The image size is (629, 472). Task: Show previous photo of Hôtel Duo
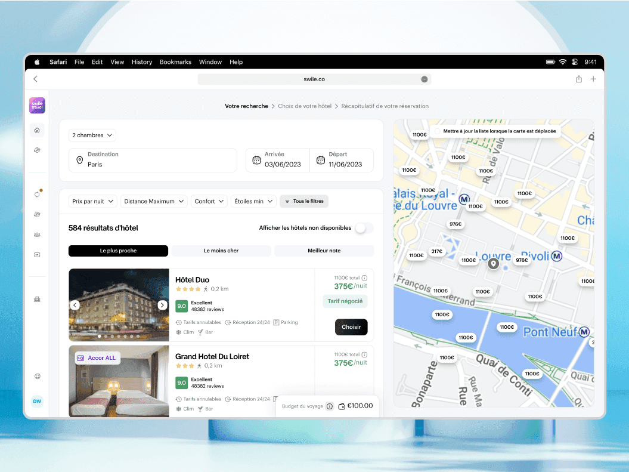pos(75,305)
